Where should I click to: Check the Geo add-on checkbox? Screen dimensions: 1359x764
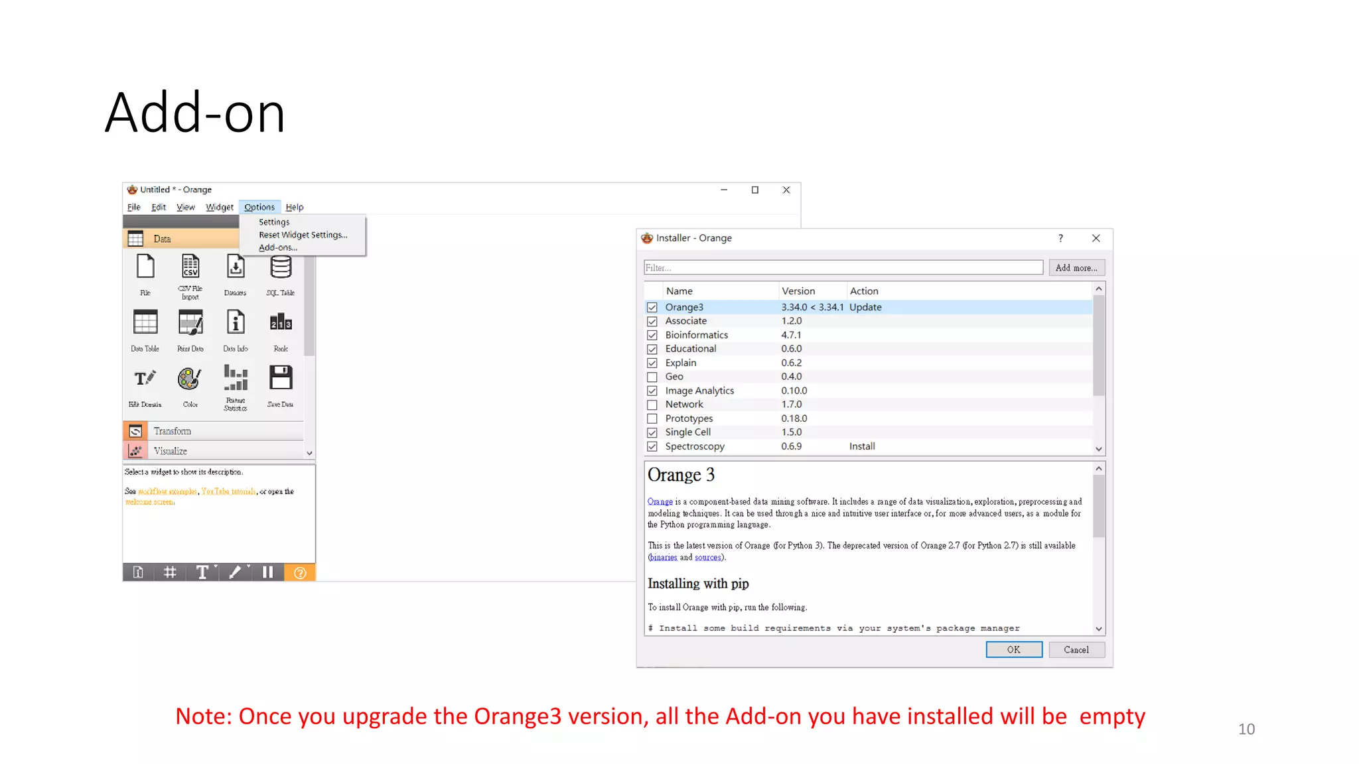coord(652,377)
